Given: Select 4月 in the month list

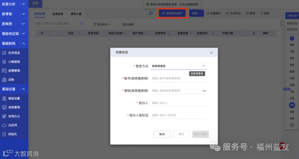Looking at the screenshot, I should (292, 112).
